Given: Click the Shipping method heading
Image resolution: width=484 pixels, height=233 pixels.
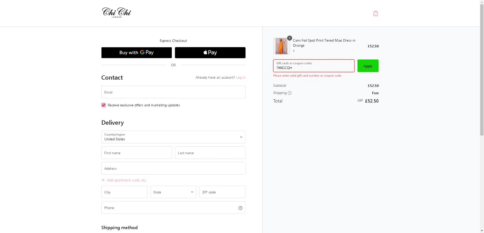Looking at the screenshot, I should [119, 228].
